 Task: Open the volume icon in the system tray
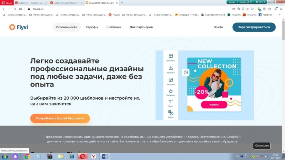(266, 156)
